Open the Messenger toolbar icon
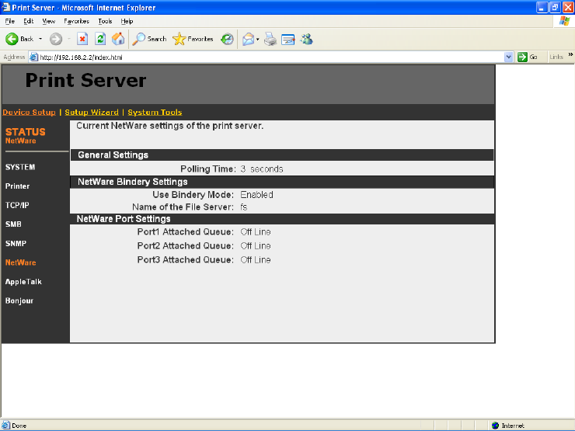Image resolution: width=575 pixels, height=431 pixels. [307, 39]
